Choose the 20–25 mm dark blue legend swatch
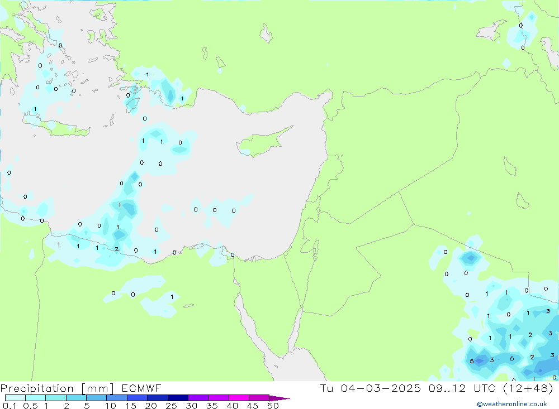Viewport: 559px width, 409px height. [x=157, y=398]
